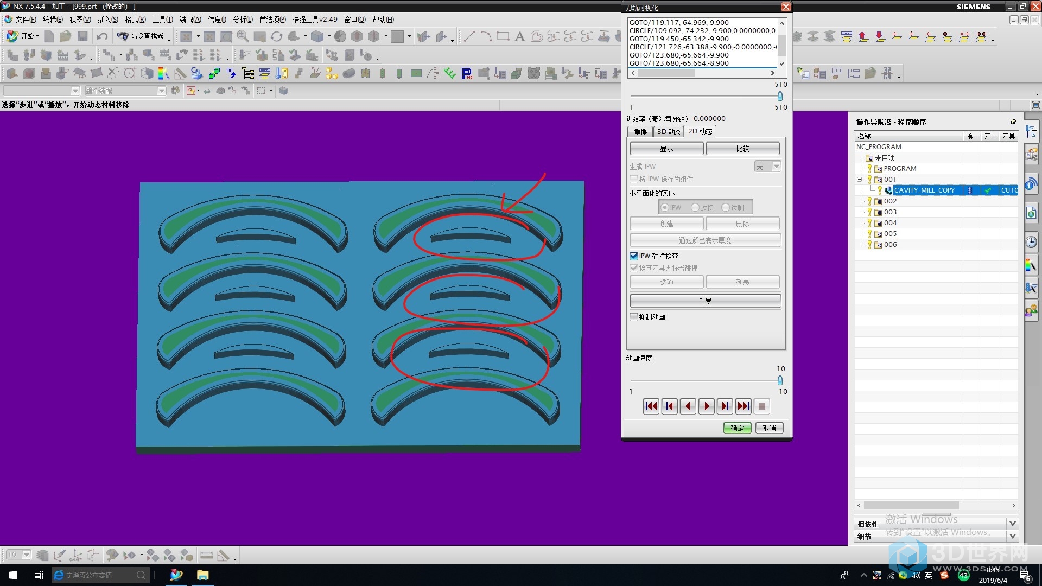Adjust the 动画速度 slider handle

(x=780, y=380)
